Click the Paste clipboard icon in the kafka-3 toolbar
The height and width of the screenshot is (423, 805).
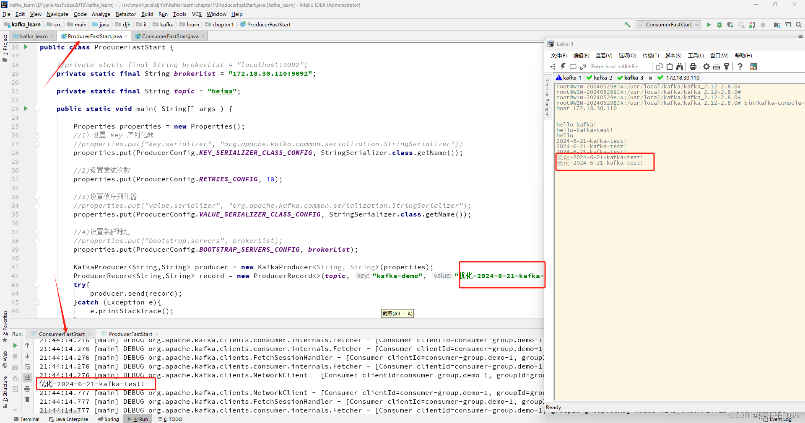coord(670,67)
